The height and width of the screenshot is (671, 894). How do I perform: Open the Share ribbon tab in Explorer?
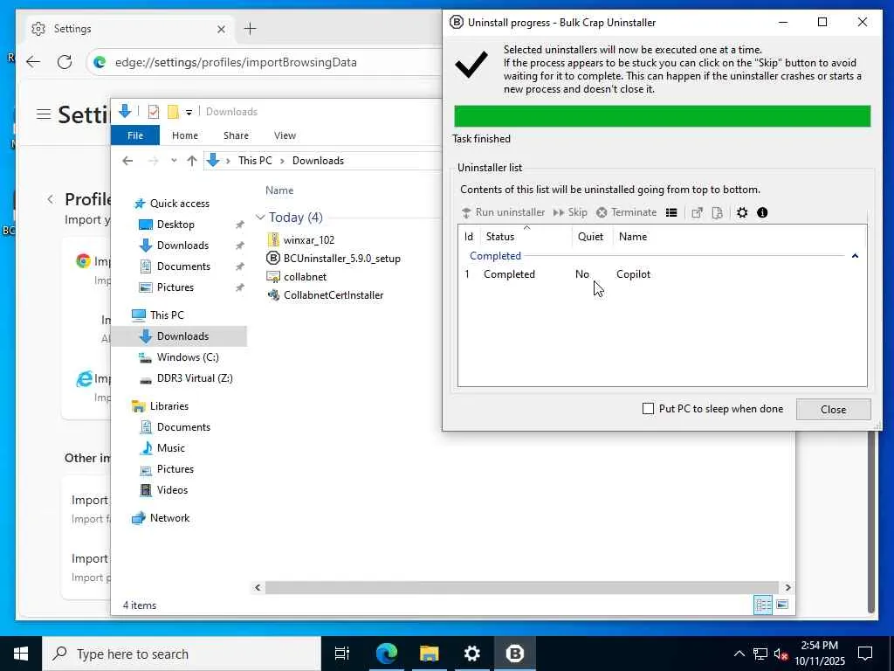[x=236, y=135]
